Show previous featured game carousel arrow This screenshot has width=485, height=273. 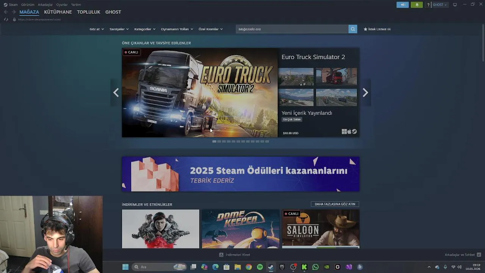point(116,93)
